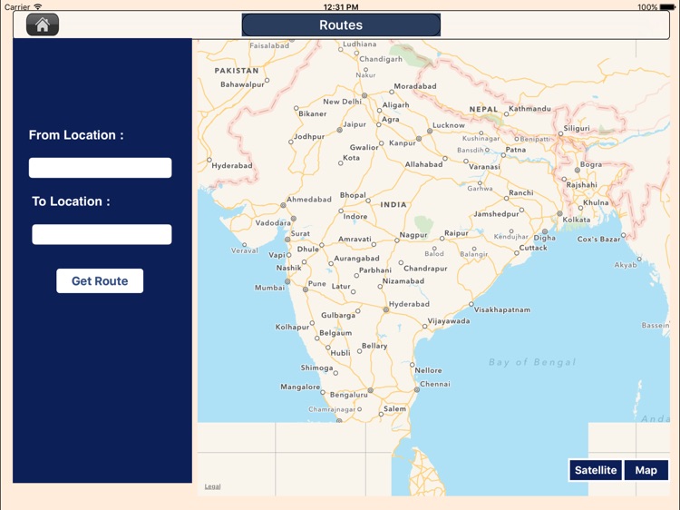Click the Jodhpur city label
Viewport: 680px width, 510px height.
point(309,137)
